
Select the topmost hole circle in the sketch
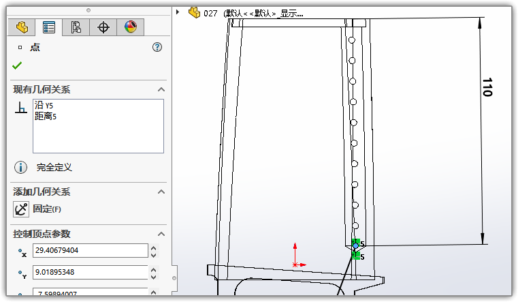pyautogui.click(x=351, y=40)
